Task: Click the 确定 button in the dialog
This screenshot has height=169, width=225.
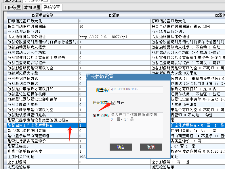Action: tap(121, 147)
